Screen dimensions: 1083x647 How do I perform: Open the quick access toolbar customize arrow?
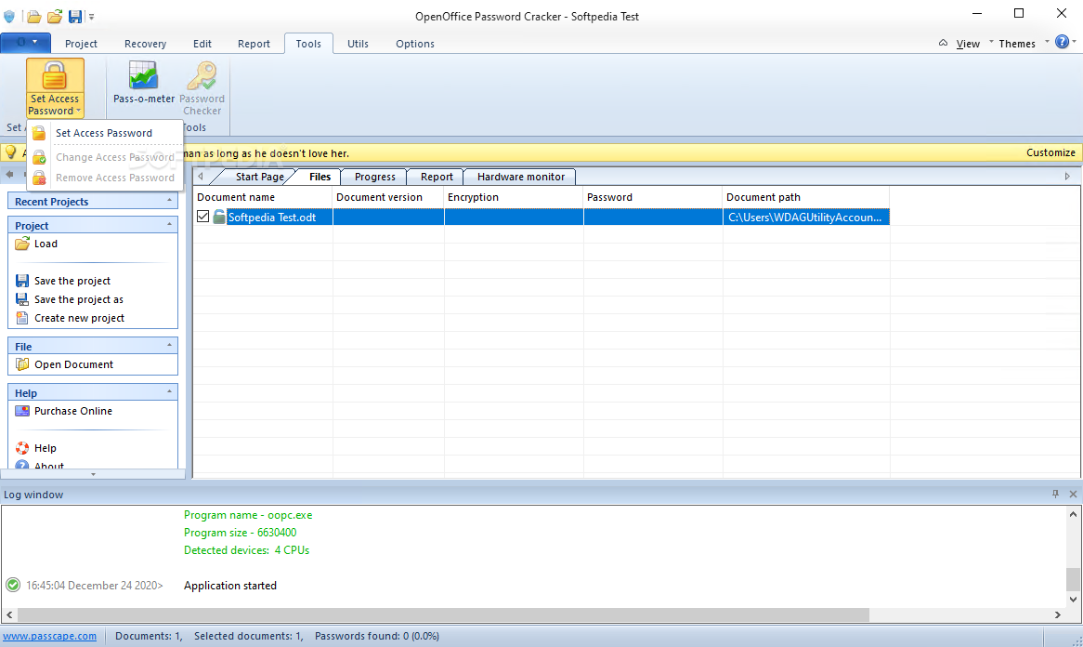click(x=91, y=17)
